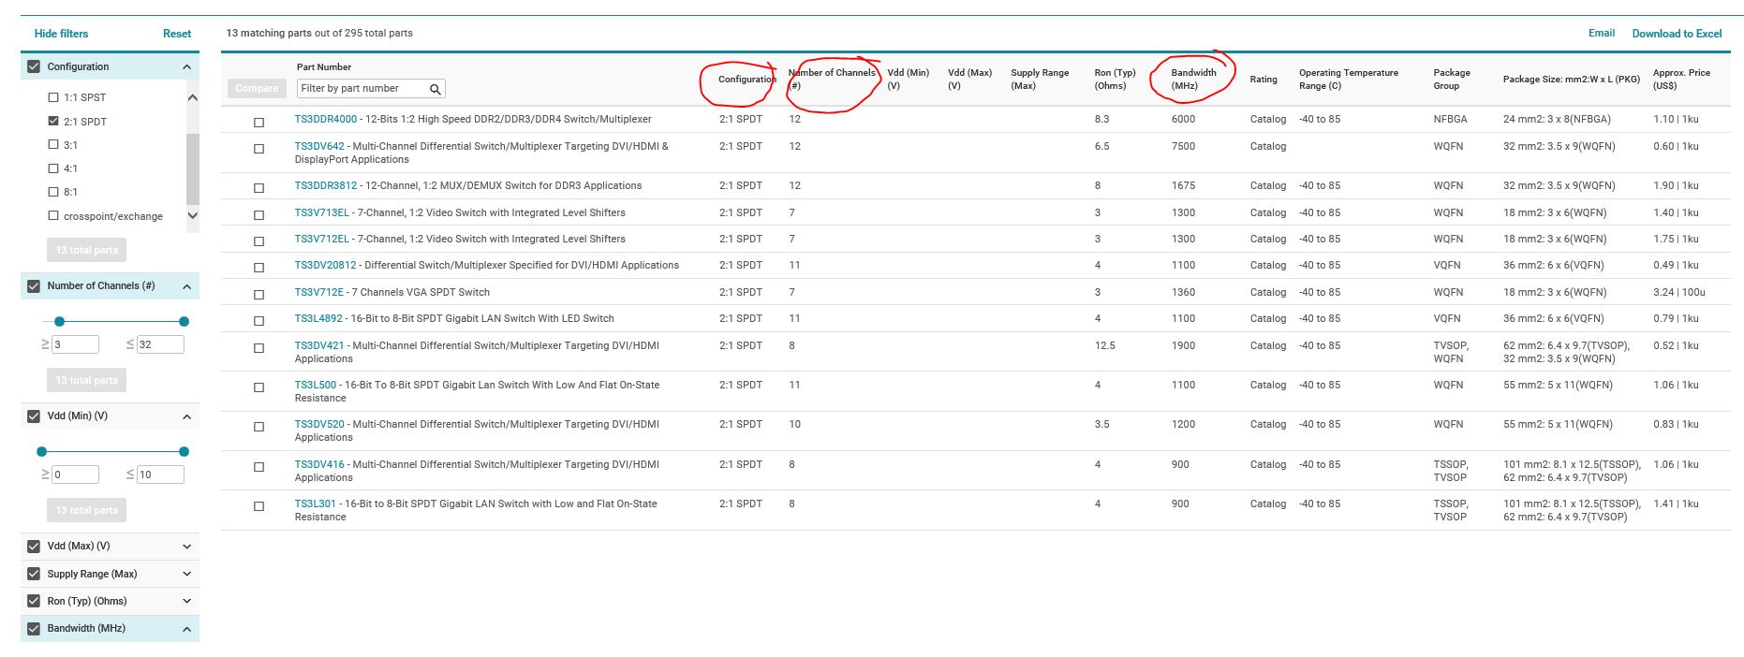Select the TS3DDR4000 row checkbox

click(259, 123)
